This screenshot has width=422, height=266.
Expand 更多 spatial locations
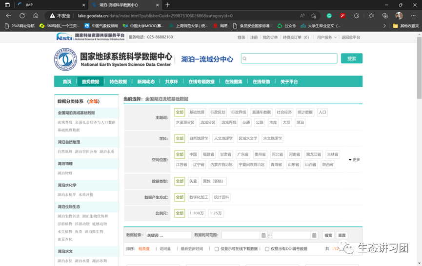(354, 160)
